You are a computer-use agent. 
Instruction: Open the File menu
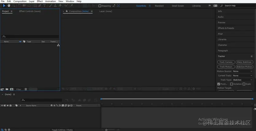coord(3,1)
